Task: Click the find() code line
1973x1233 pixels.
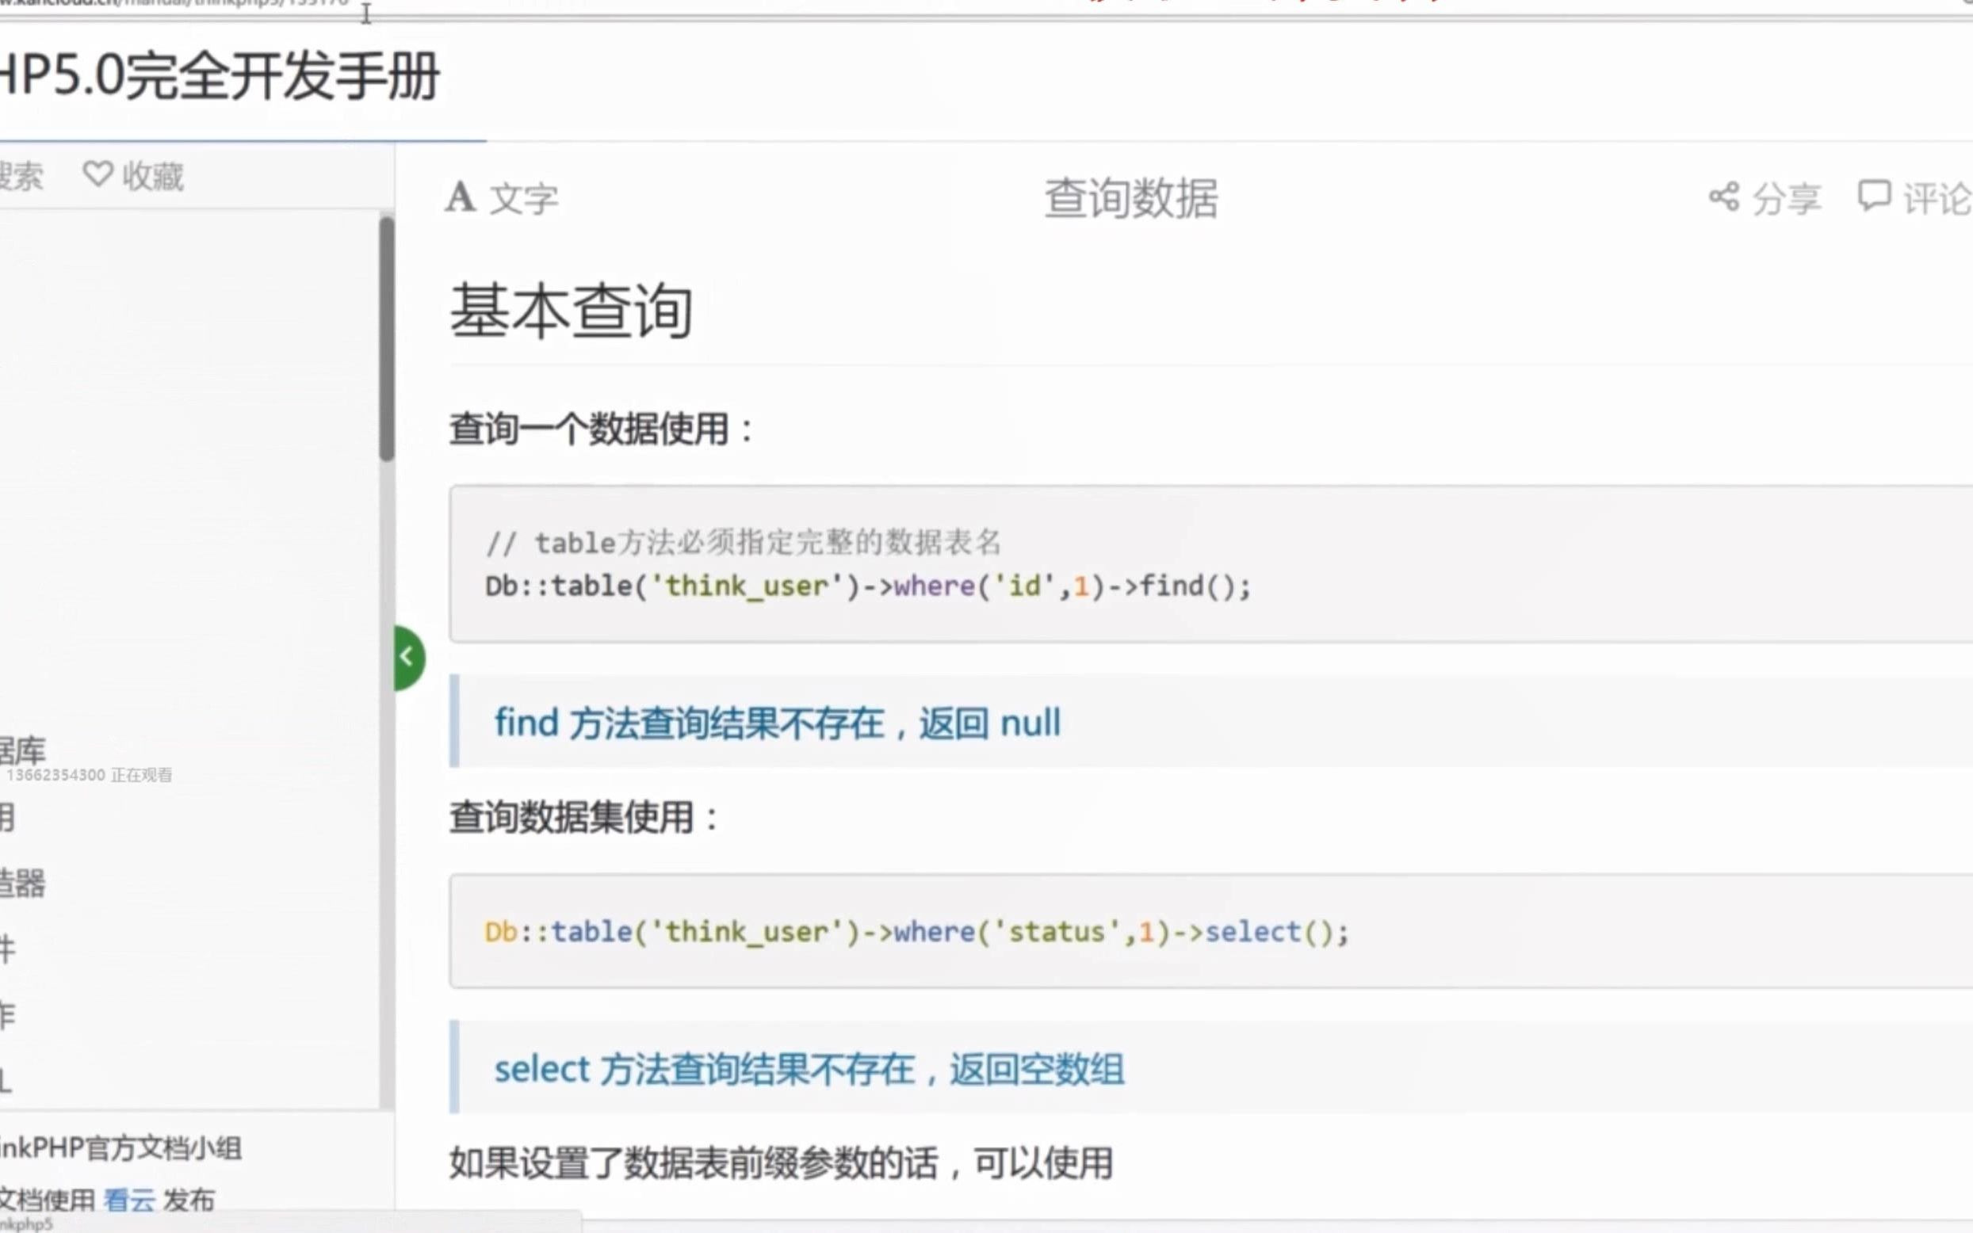Action: point(868,586)
